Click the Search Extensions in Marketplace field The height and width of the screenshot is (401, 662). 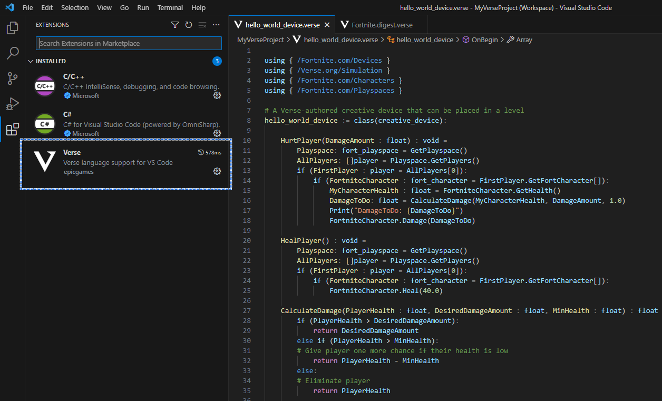tap(129, 43)
